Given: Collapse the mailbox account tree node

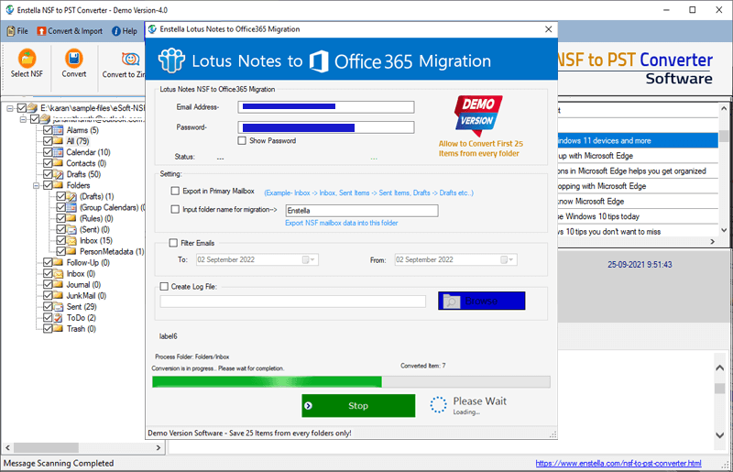Looking at the screenshot, I should 23,119.
